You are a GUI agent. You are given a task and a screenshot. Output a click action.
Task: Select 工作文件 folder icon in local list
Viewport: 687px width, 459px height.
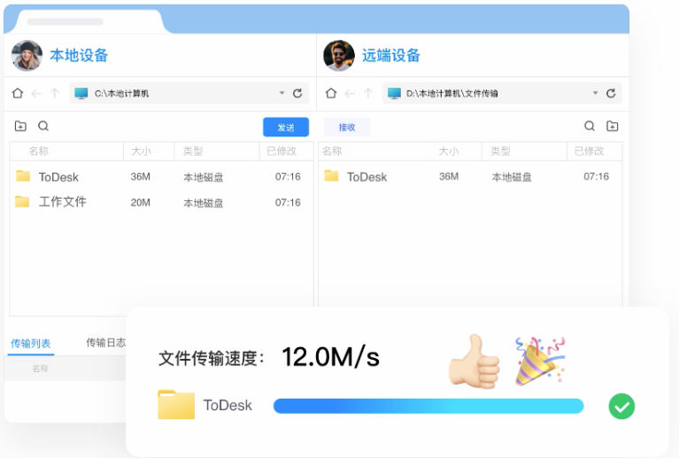(22, 202)
